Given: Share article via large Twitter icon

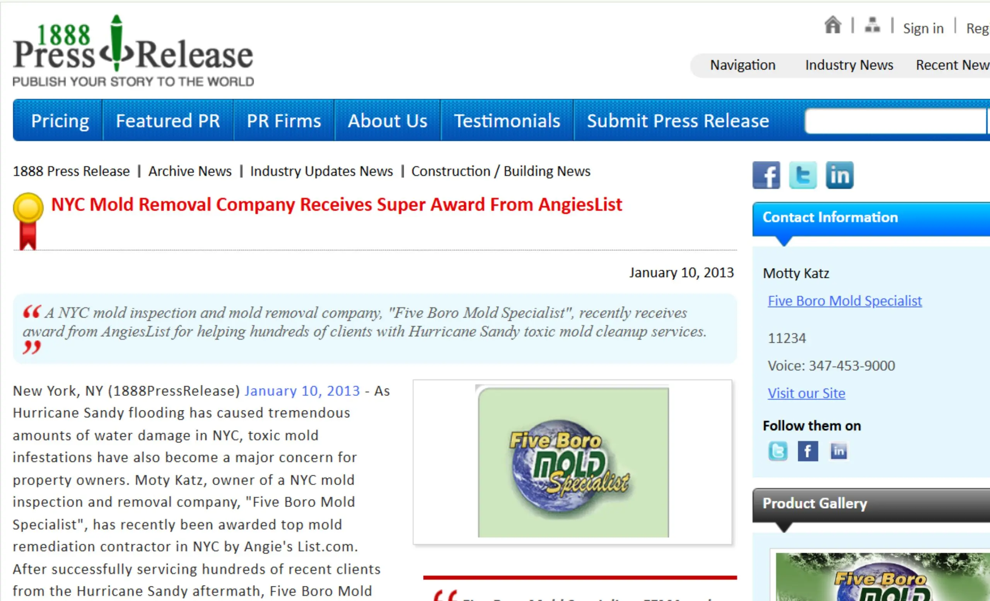Looking at the screenshot, I should (803, 175).
